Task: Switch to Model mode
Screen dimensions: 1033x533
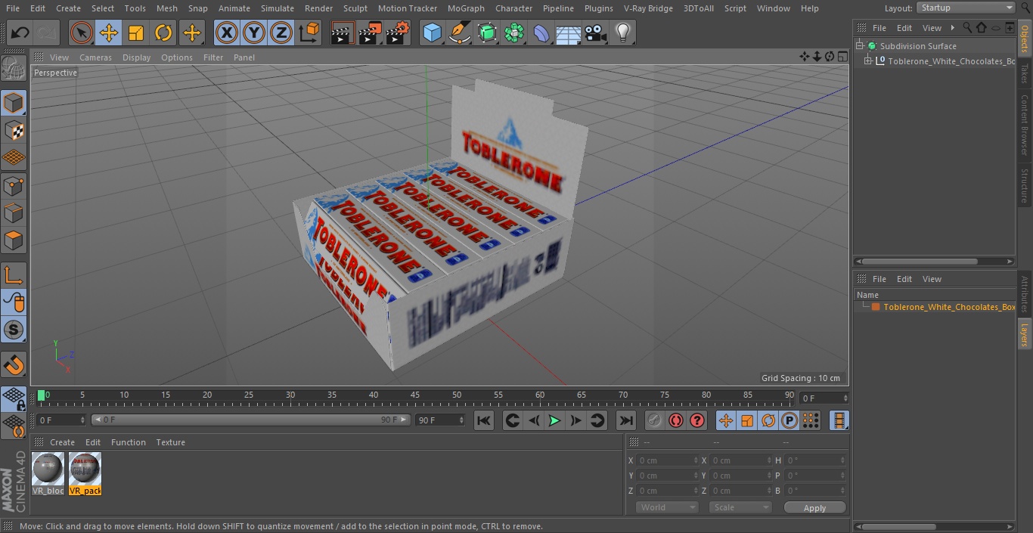Action: tap(14, 103)
